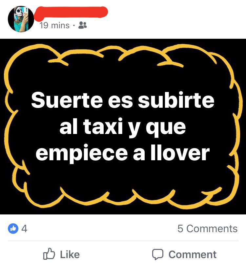The width and height of the screenshot is (246, 265).
Task: Tap the word "que" in the post
Action: (x=166, y=128)
